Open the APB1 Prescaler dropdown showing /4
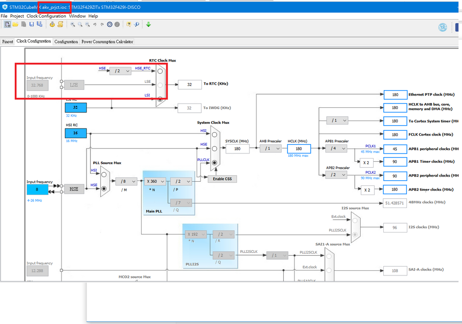Screen dimensions: 462x324 click(x=336, y=149)
